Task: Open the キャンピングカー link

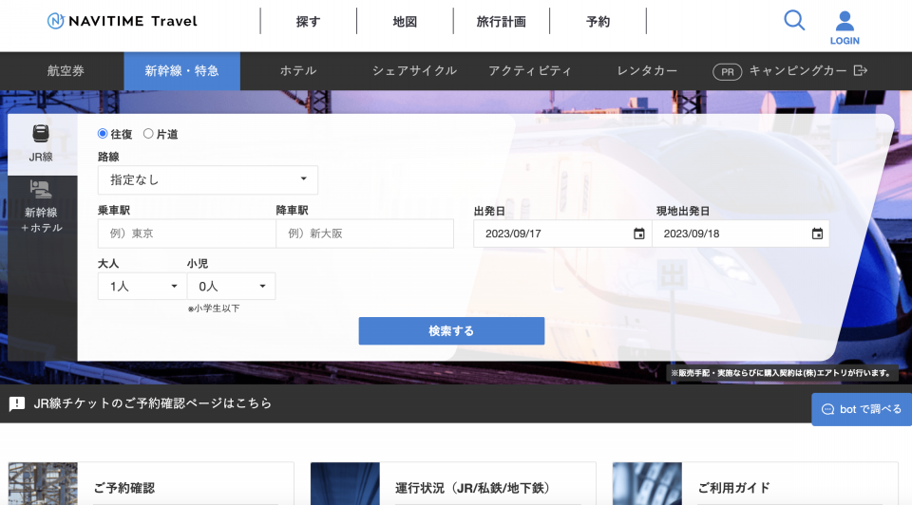Action: click(797, 71)
